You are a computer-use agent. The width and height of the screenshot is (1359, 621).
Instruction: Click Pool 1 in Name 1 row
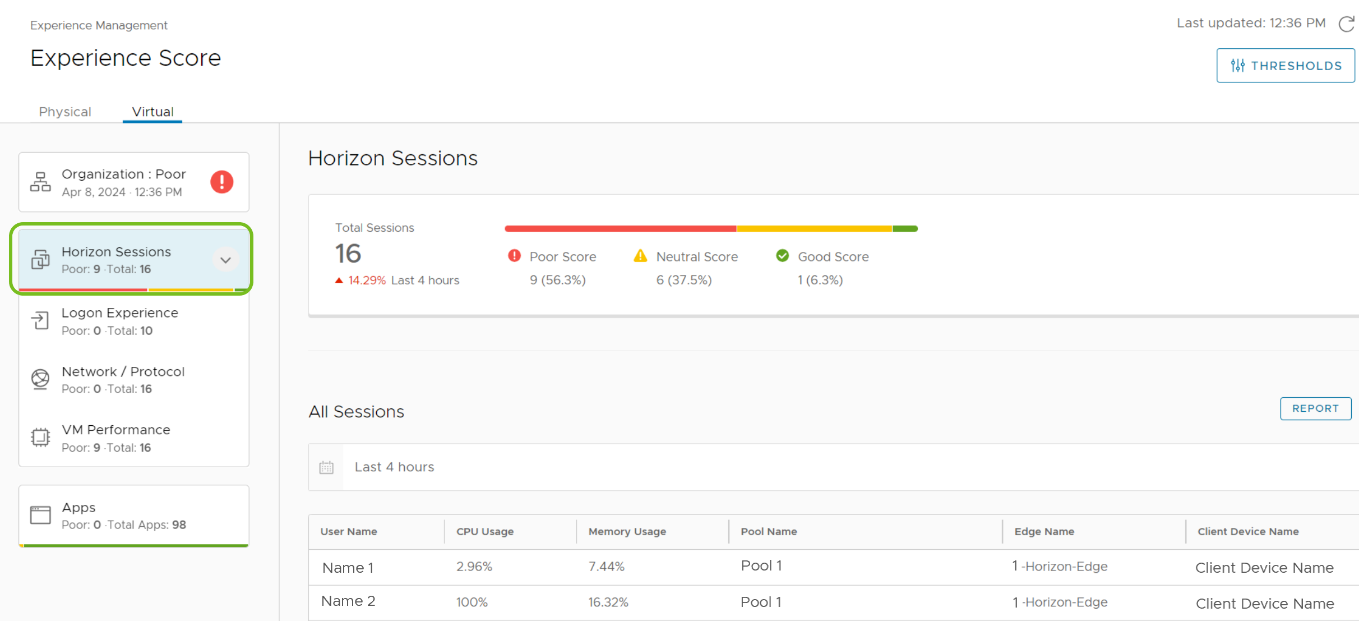pyautogui.click(x=761, y=565)
